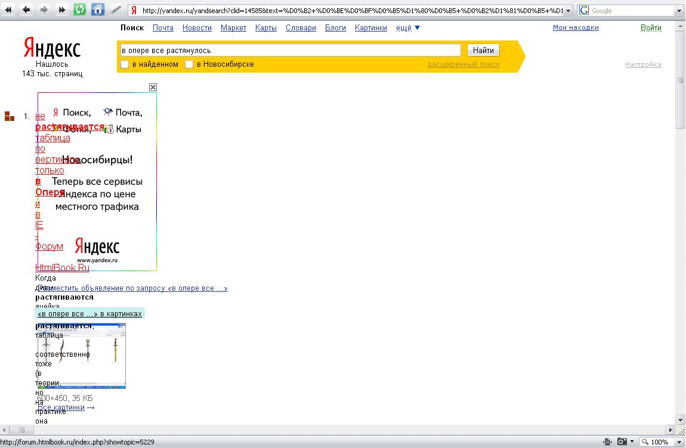Click 'Все картинки' link
The image size is (686, 448).
(x=61, y=407)
